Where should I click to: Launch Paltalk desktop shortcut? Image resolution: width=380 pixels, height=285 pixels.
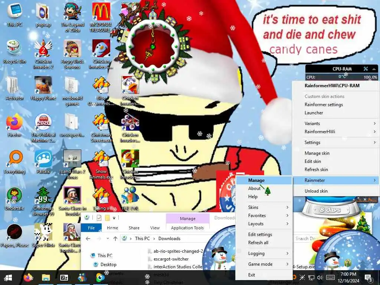[x=43, y=162]
